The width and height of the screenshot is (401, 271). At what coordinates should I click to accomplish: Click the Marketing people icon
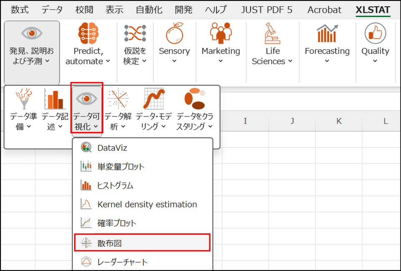221,33
